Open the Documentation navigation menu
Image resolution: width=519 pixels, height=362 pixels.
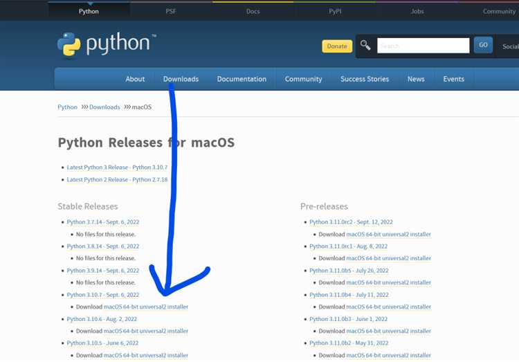[242, 79]
